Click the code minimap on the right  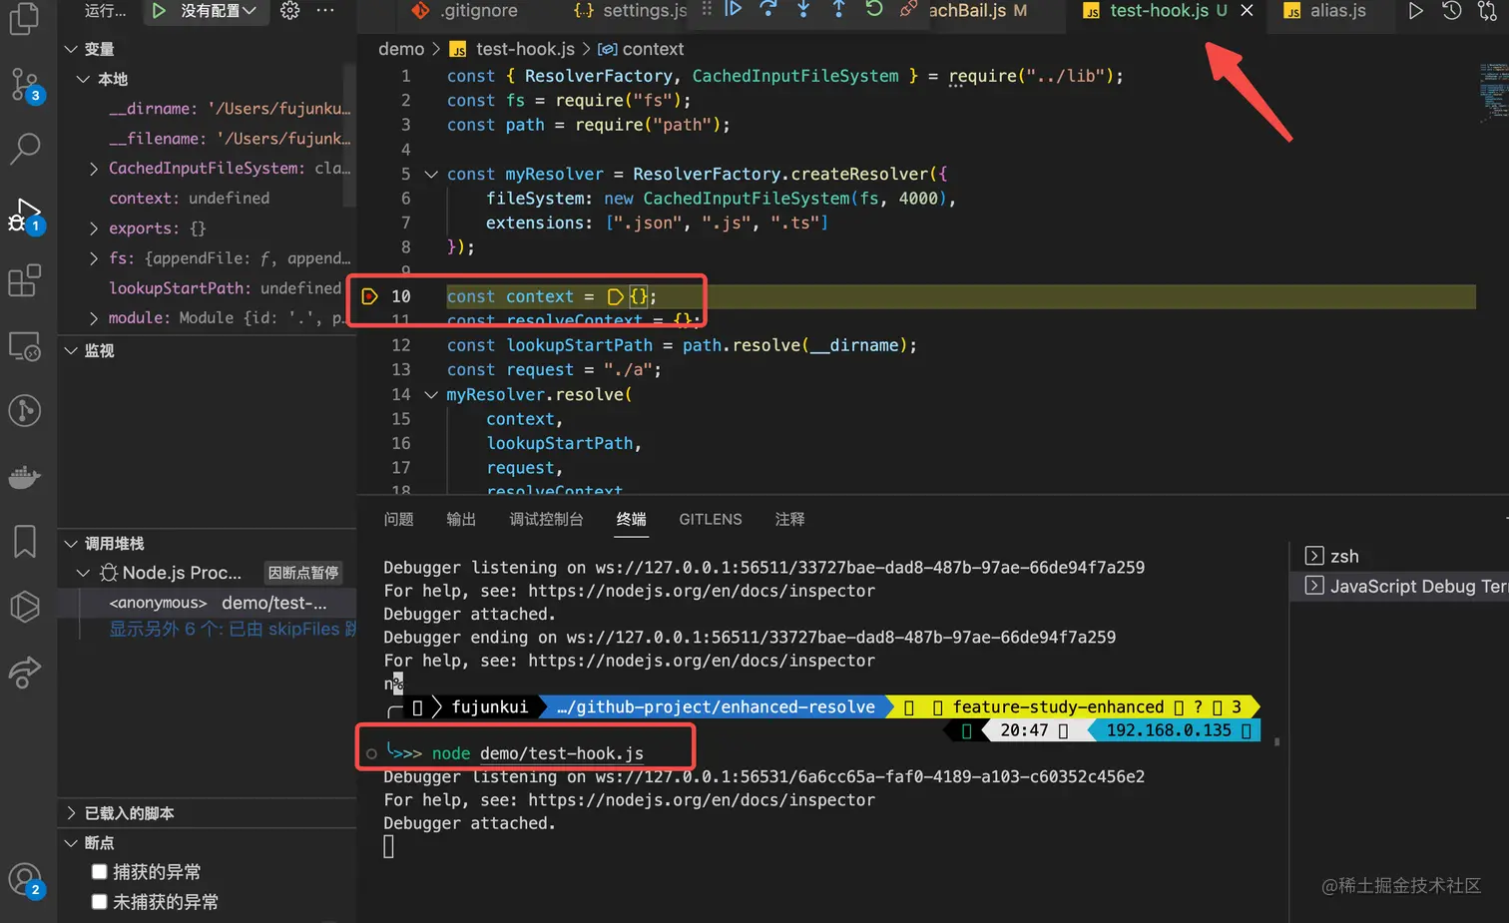click(1492, 90)
